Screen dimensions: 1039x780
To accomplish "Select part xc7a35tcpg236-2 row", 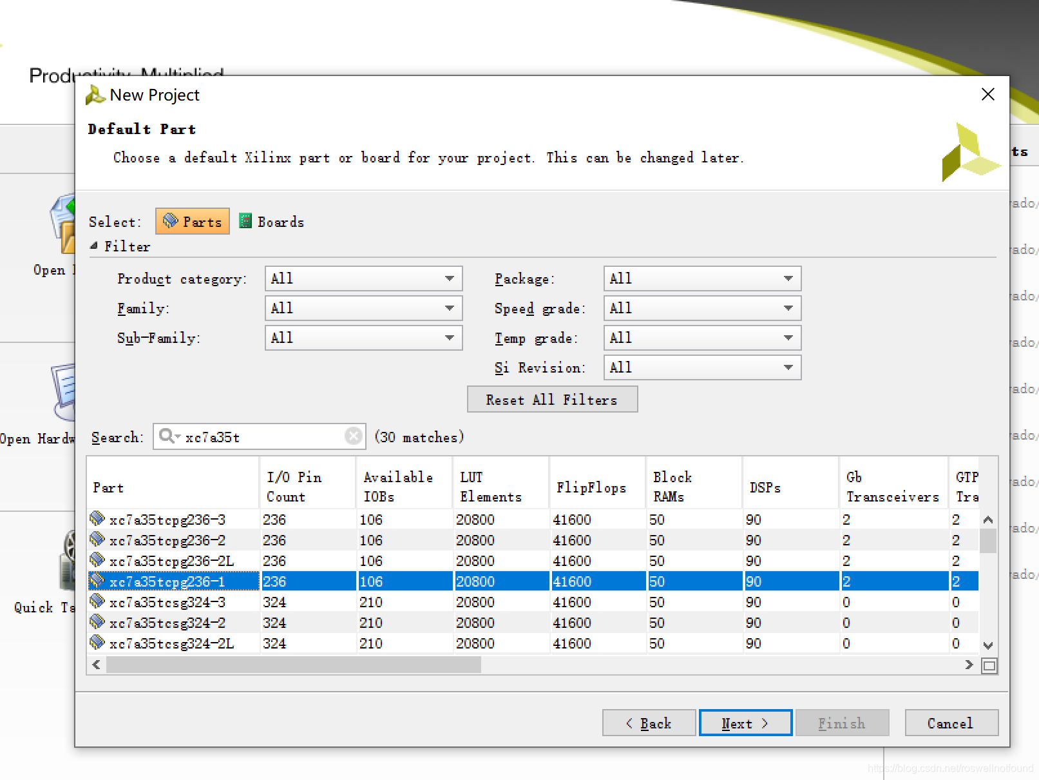I will pyautogui.click(x=533, y=540).
